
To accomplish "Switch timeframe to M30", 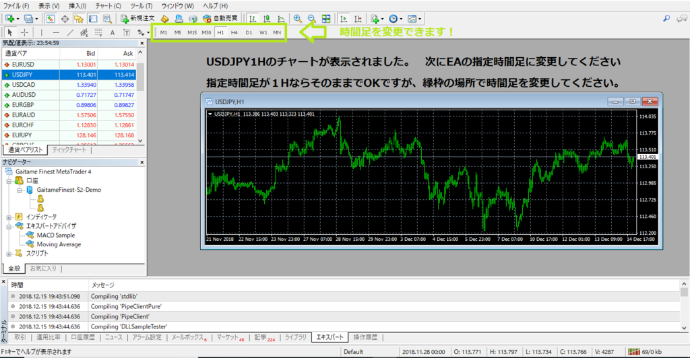I will [206, 32].
